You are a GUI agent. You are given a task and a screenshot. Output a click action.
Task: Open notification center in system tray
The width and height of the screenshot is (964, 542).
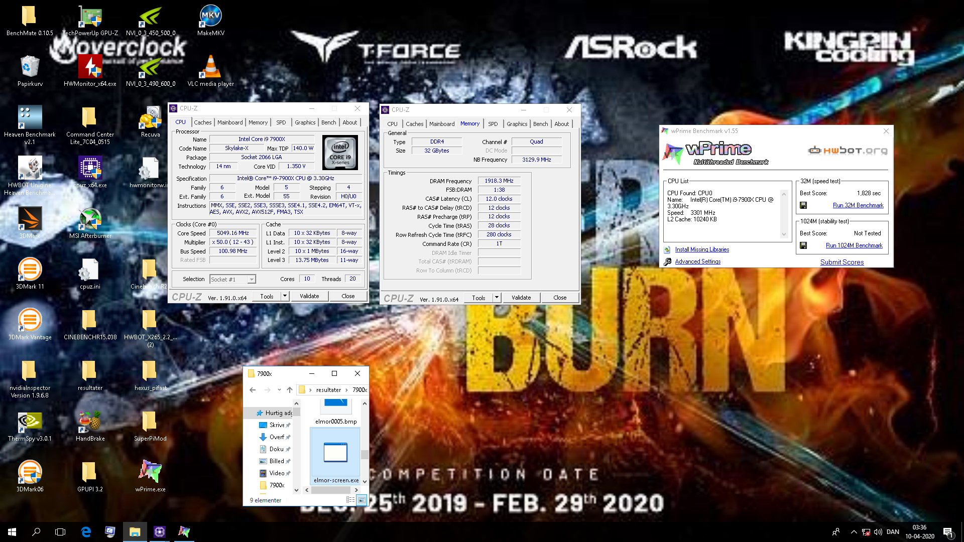[x=948, y=532]
